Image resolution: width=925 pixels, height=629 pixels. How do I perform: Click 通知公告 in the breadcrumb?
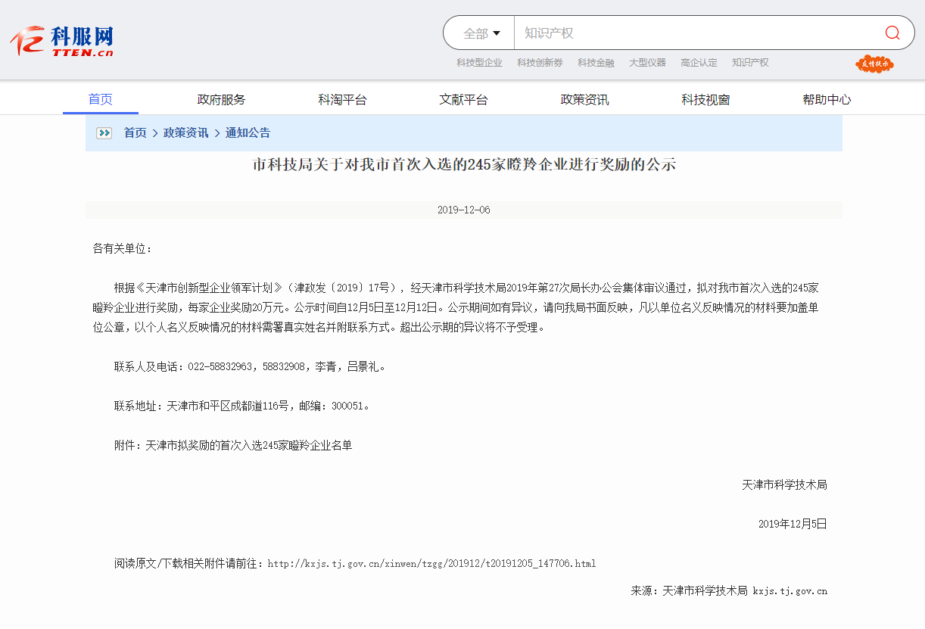(x=248, y=133)
